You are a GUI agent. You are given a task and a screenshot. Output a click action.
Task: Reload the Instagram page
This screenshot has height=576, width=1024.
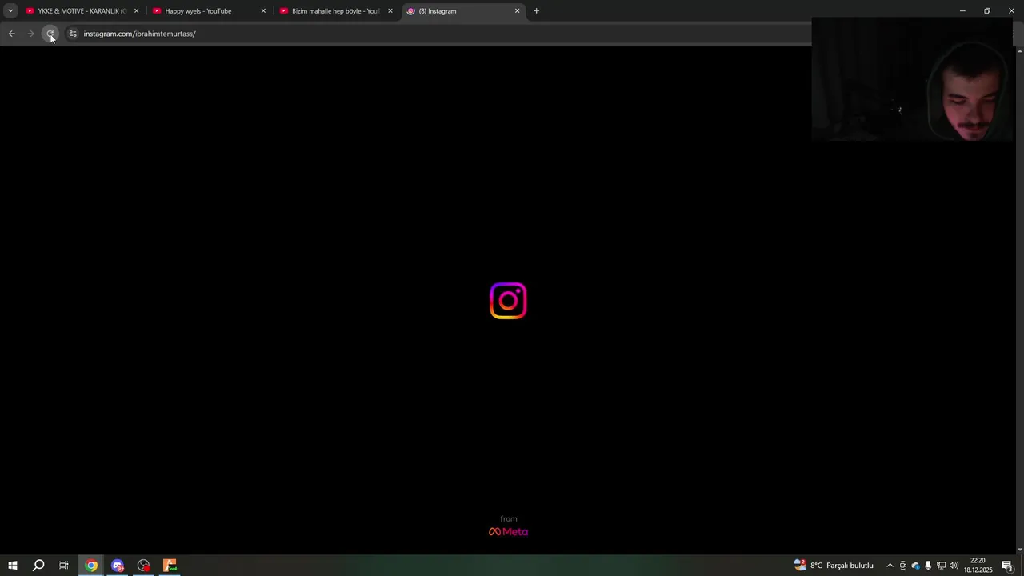50,34
